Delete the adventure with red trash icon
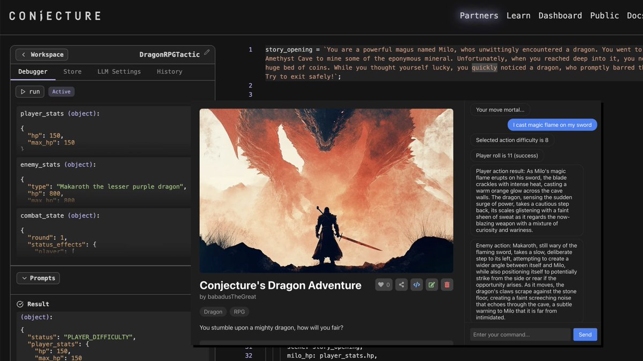The height and width of the screenshot is (361, 643). point(447,285)
